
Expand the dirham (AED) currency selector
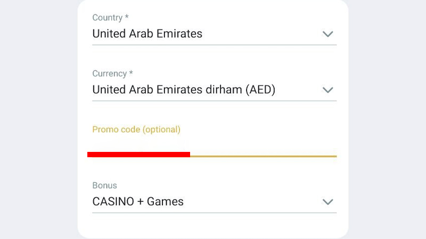click(x=214, y=90)
